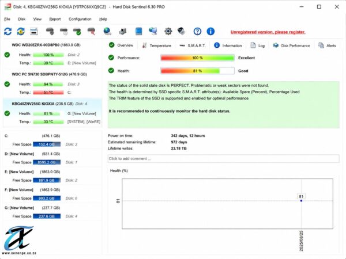The height and width of the screenshot is (259, 346).
Task: Click the overview Health 81 % gradient bar
Action: [x=197, y=71]
